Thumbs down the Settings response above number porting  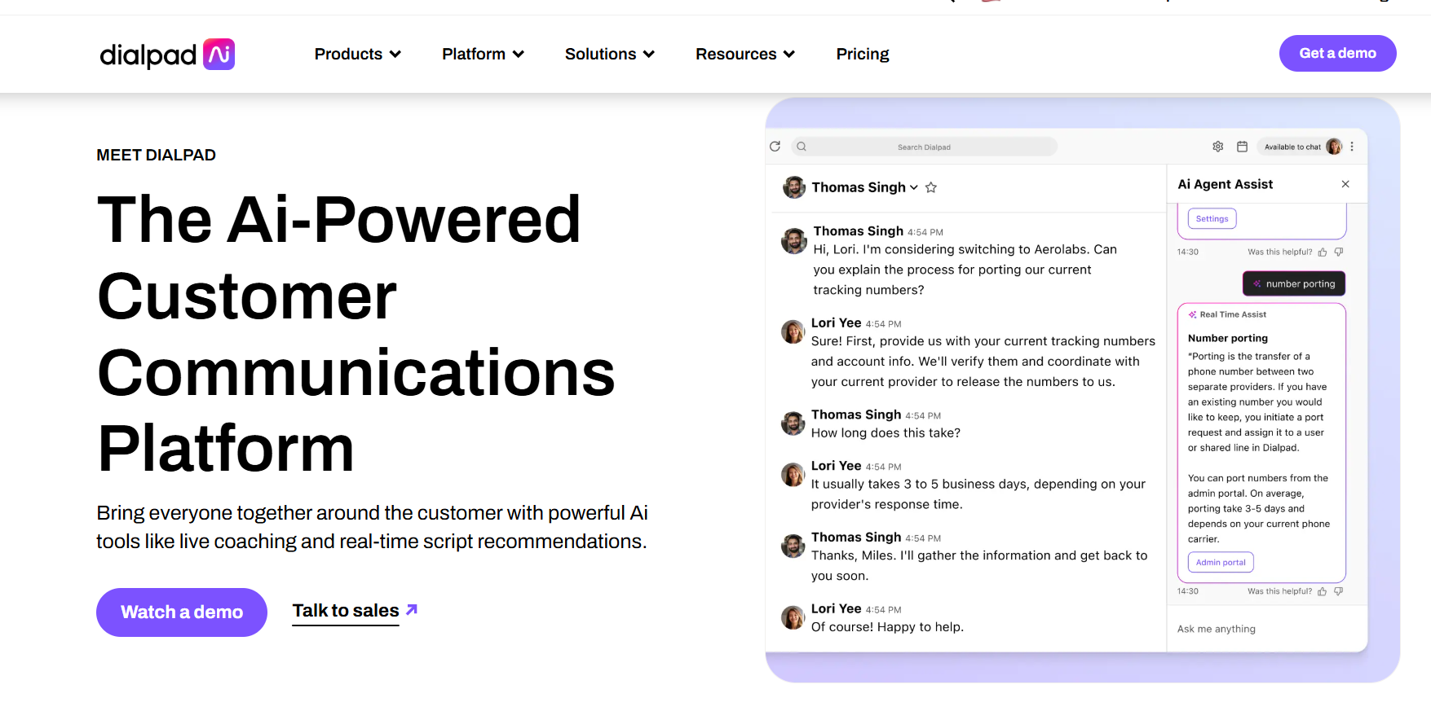point(1339,252)
